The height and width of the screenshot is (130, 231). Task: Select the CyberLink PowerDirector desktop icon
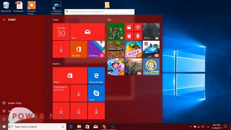[x=57, y=8]
